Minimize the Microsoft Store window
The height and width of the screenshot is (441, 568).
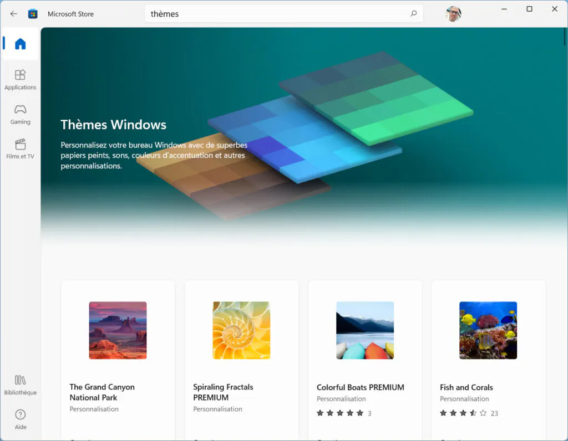tap(504, 9)
